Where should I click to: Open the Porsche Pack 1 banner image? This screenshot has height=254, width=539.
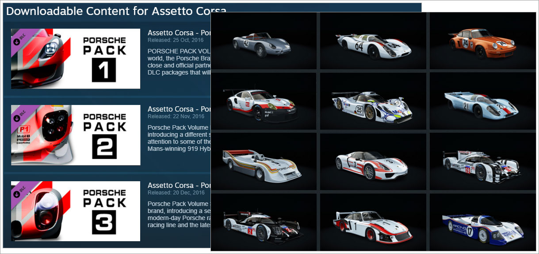point(76,59)
